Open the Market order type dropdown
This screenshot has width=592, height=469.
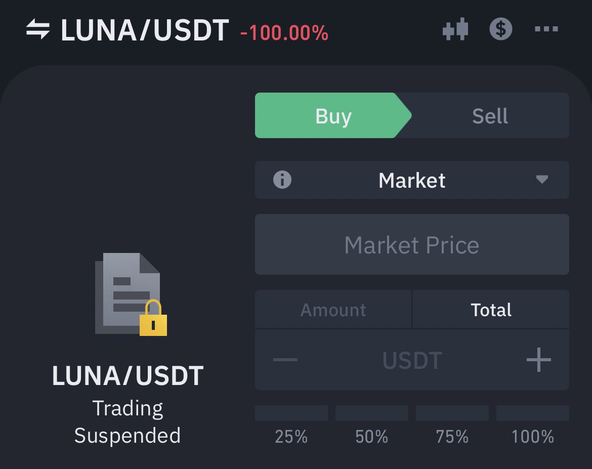pos(412,180)
